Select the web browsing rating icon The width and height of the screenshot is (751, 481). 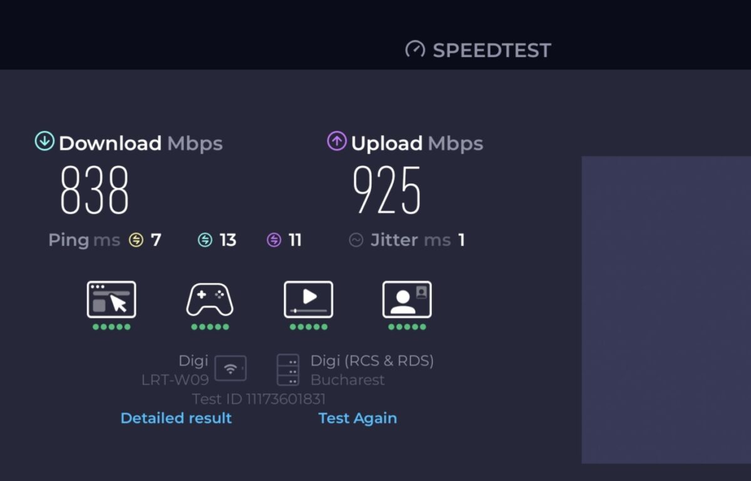[111, 300]
